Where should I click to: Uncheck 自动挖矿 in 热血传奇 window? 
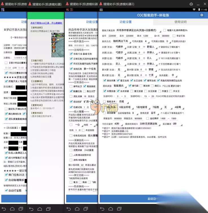pyautogui.click(x=71, y=102)
